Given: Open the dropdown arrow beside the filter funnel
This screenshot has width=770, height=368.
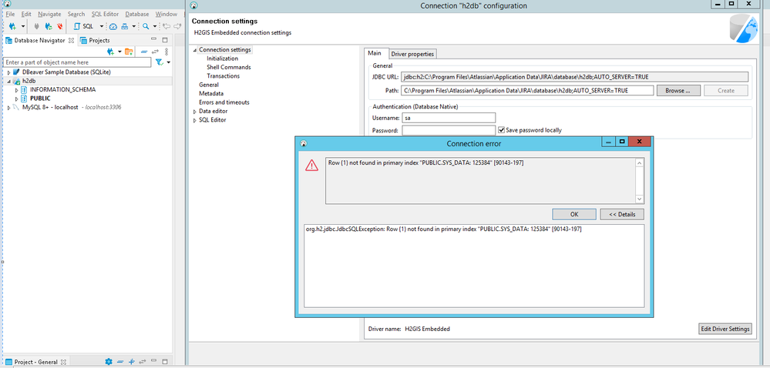Looking at the screenshot, I should [x=169, y=62].
